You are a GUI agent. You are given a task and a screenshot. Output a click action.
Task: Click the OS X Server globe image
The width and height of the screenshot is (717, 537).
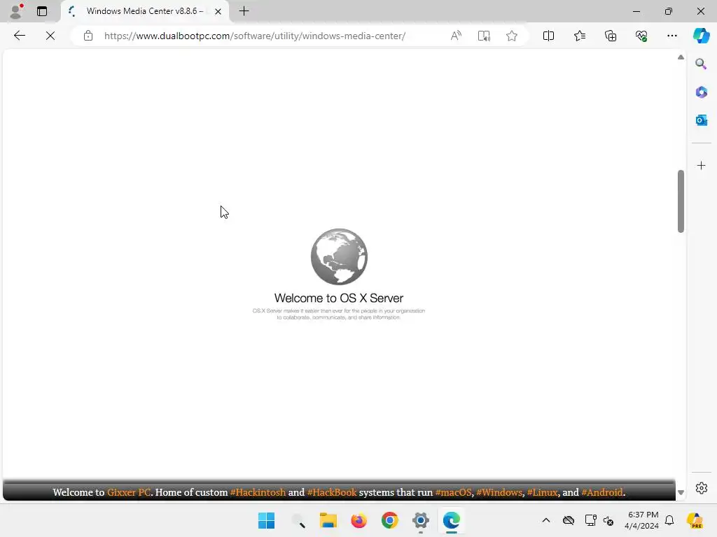click(x=339, y=257)
